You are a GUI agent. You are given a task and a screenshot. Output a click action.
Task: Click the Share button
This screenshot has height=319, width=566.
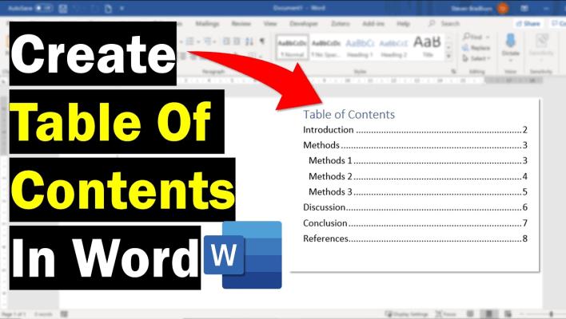[x=528, y=23]
